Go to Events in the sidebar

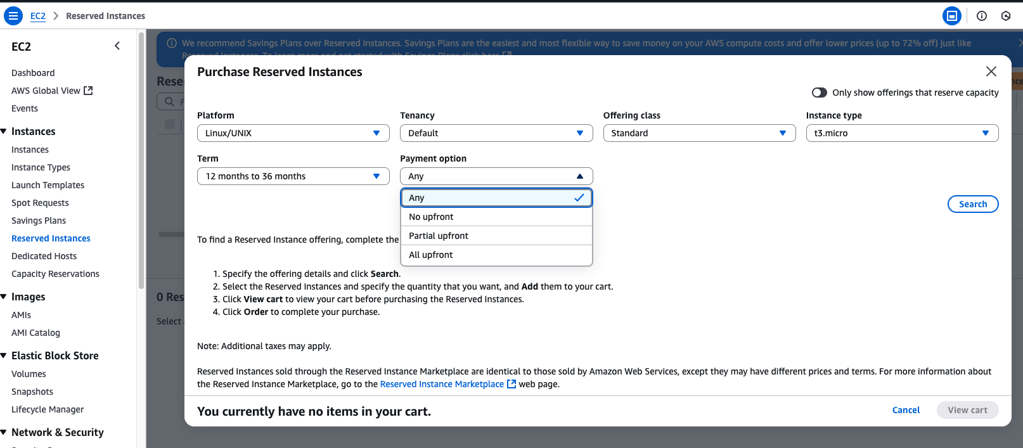coord(25,108)
